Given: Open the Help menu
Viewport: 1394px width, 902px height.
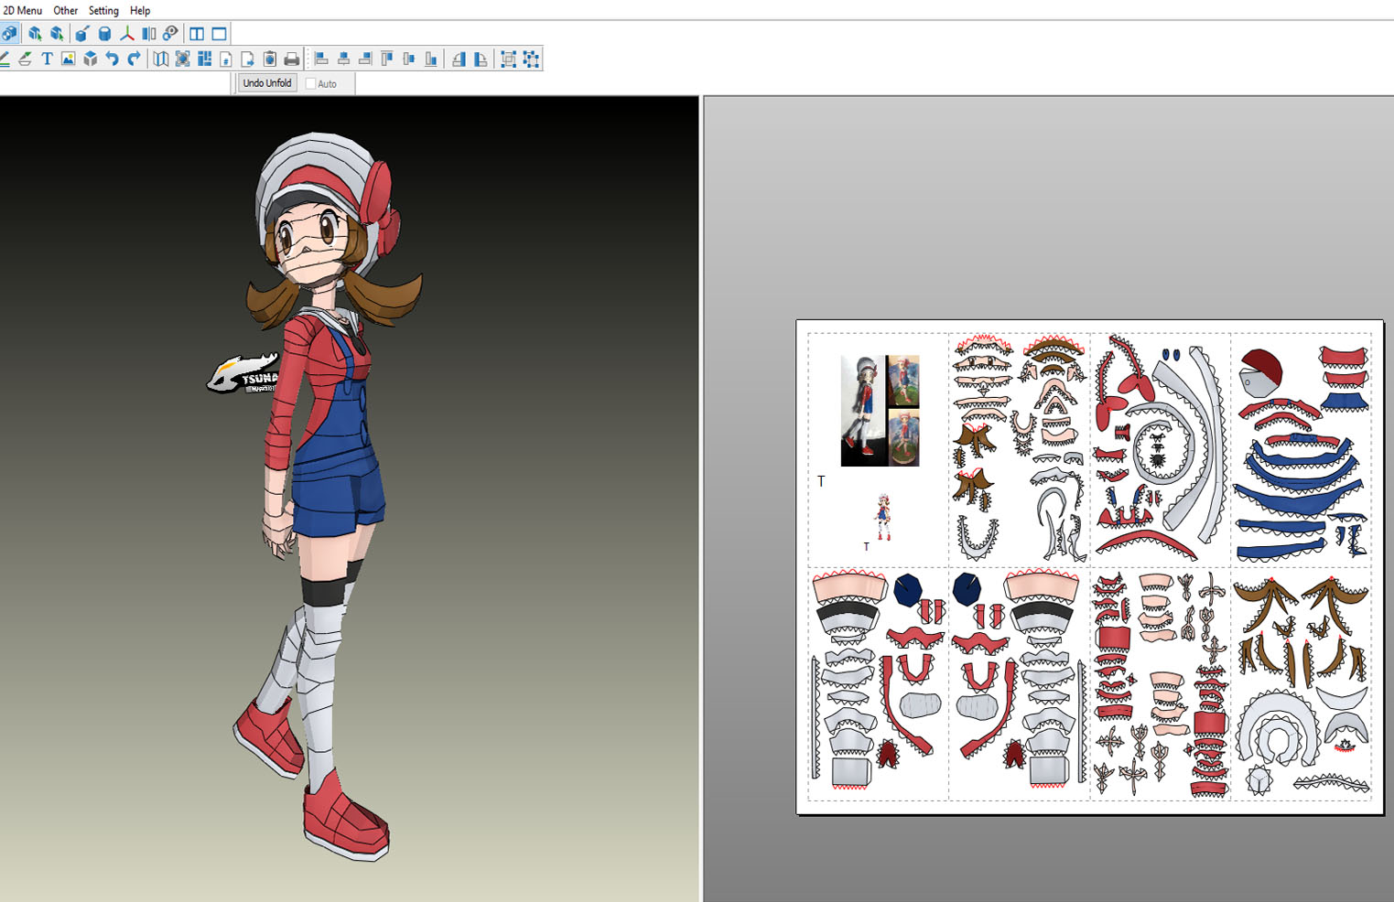Looking at the screenshot, I should coord(139,10).
